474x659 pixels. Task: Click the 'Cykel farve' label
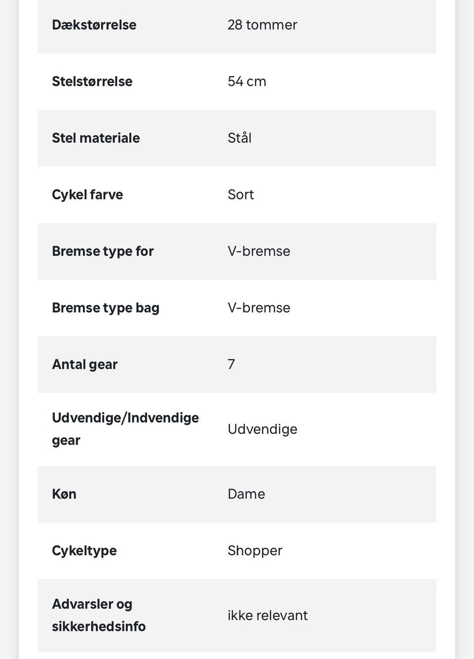pyautogui.click(x=87, y=194)
